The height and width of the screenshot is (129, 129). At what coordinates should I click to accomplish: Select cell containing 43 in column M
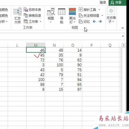(x=36, y=69)
